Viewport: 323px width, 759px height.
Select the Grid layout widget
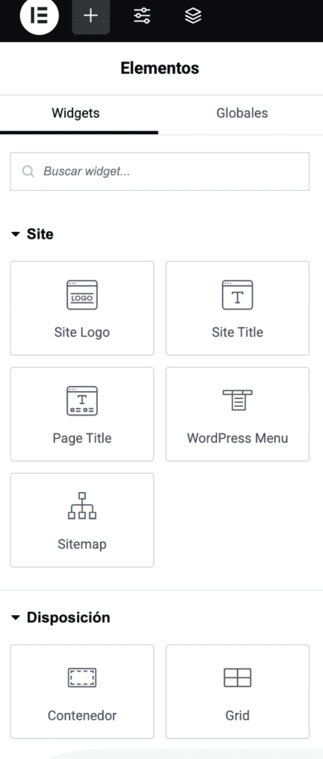click(x=237, y=692)
